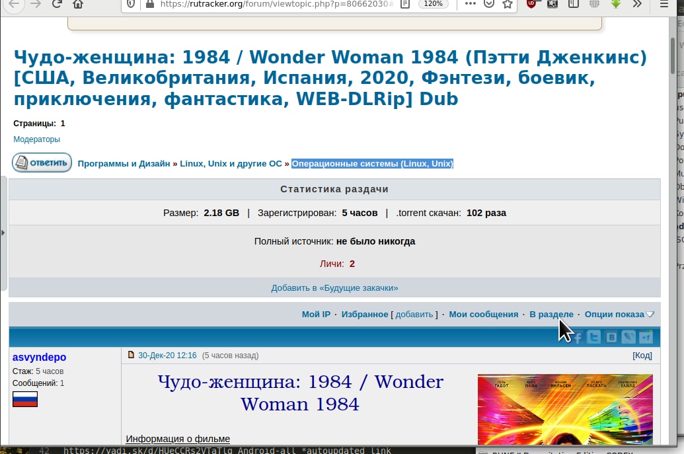Click the Google +1 share icon

(x=646, y=337)
